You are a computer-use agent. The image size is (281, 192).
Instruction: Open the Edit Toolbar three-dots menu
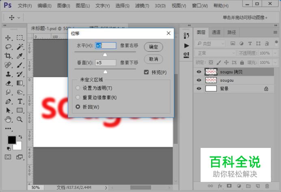pos(8,129)
